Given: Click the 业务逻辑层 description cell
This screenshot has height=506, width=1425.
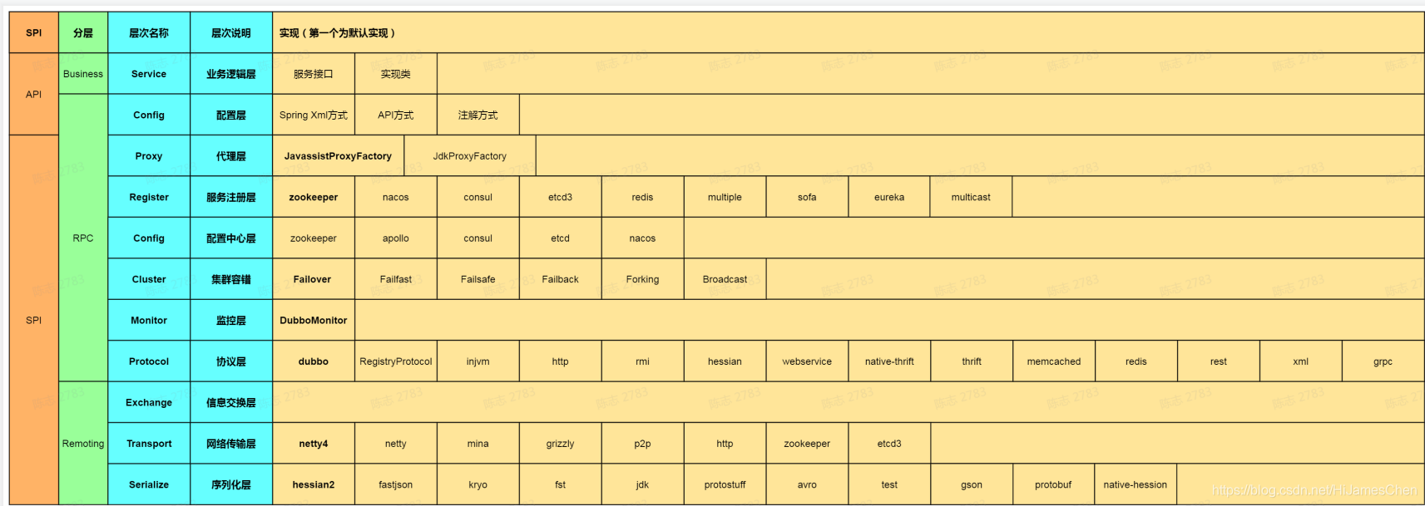Looking at the screenshot, I should [x=231, y=74].
